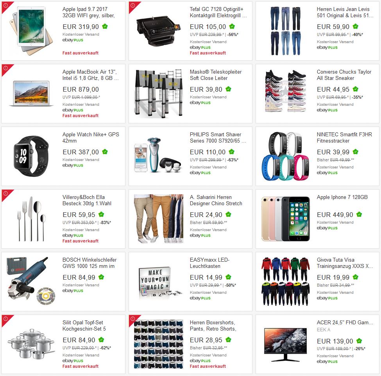
Task: Open the BOSCH Winkelschleifer GWS 1000 listing
Action: pyautogui.click(x=89, y=263)
